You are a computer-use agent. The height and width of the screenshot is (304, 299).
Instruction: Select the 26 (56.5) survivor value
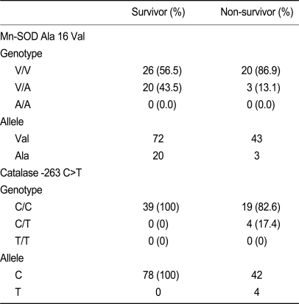[162, 71]
